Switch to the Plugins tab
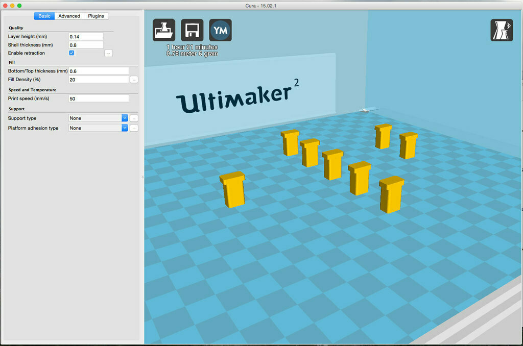Image resolution: width=523 pixels, height=346 pixels. click(x=96, y=16)
